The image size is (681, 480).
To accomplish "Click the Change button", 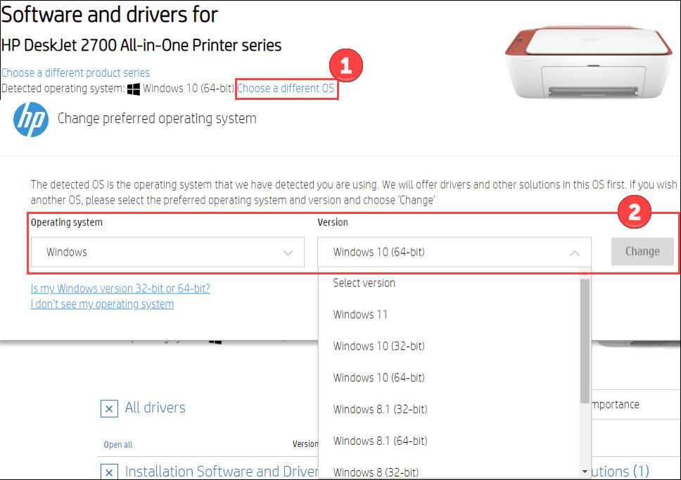I will coord(642,251).
